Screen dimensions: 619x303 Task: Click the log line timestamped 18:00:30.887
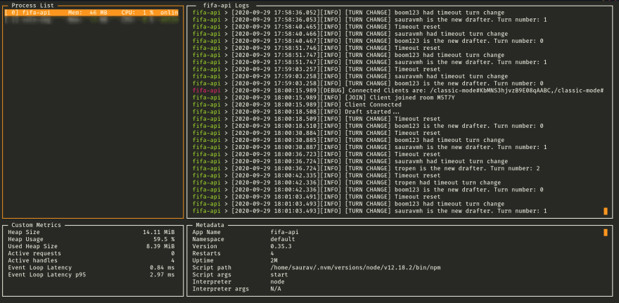369,147
